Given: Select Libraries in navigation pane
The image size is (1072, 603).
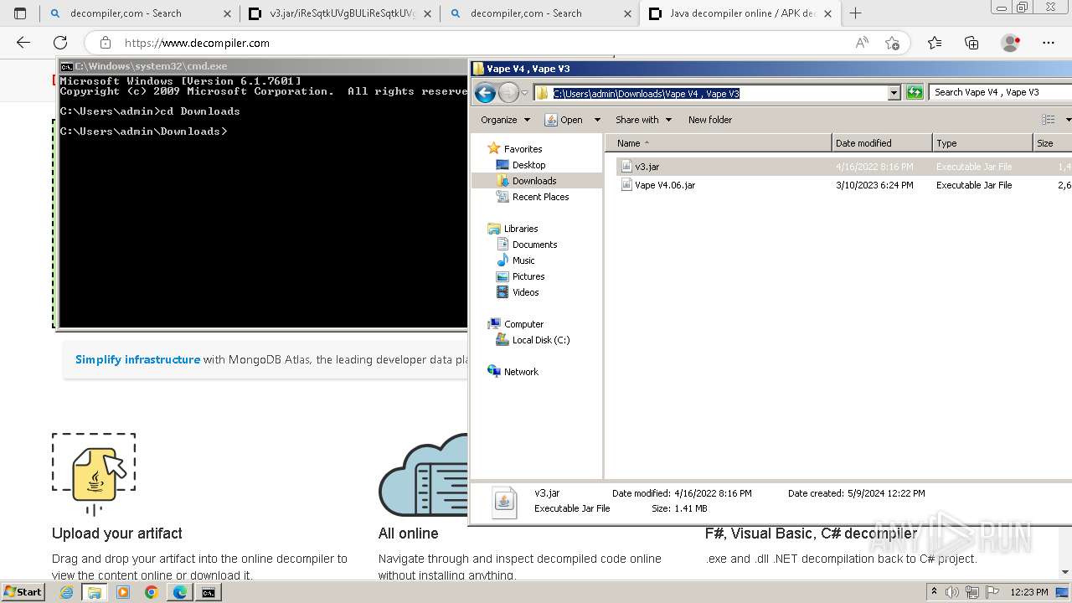Looking at the screenshot, I should 520,229.
